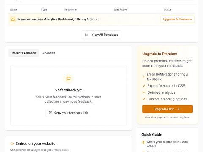
Task: Click the checkmark beside Custom branding options
Action: point(144,99)
